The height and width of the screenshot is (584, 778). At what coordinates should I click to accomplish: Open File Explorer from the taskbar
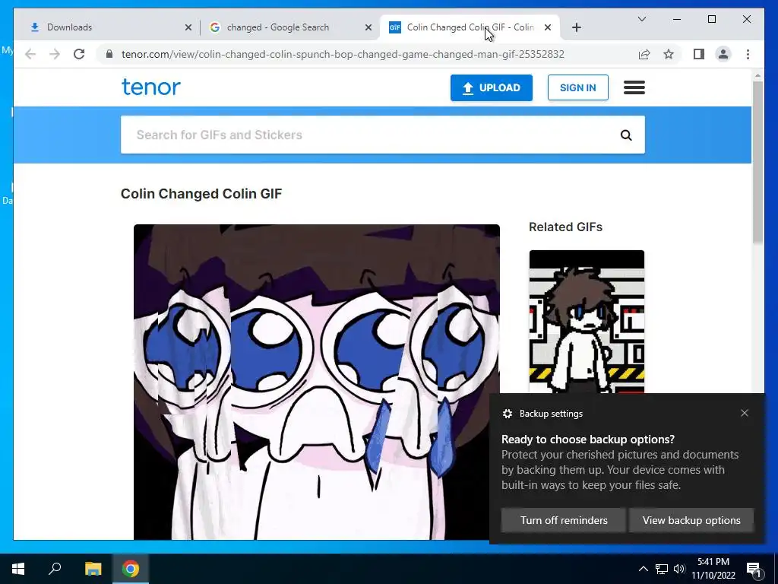(x=93, y=569)
